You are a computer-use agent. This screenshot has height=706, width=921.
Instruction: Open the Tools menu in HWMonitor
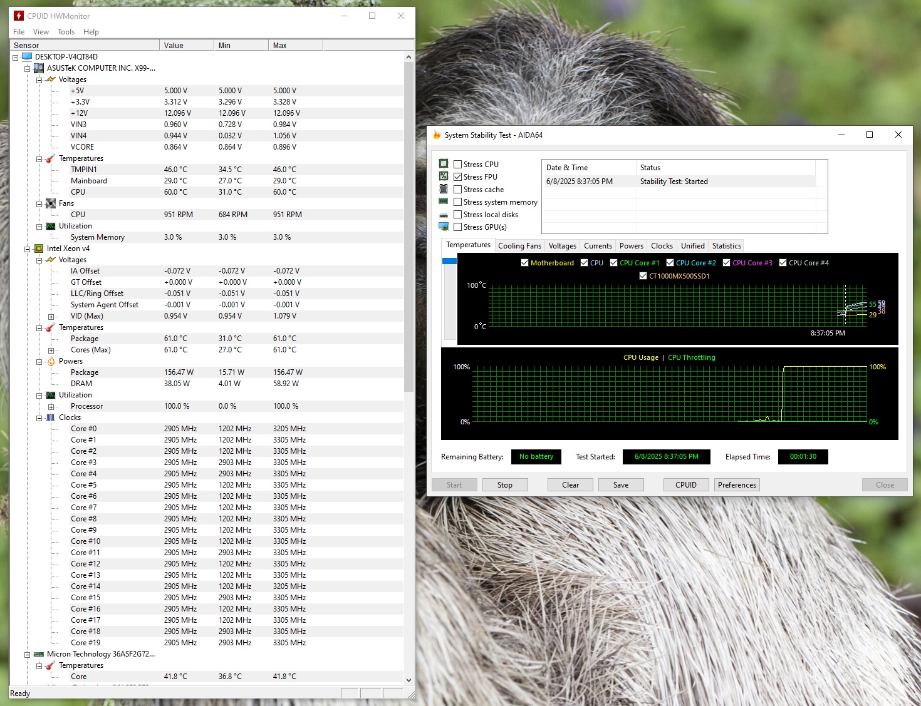(66, 32)
